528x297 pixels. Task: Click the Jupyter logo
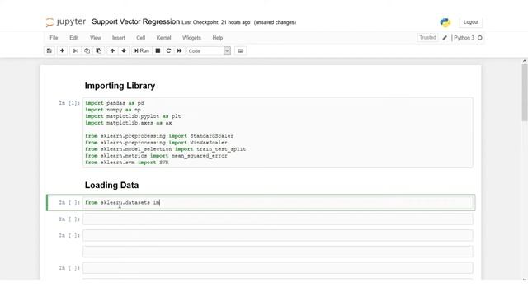tap(66, 22)
